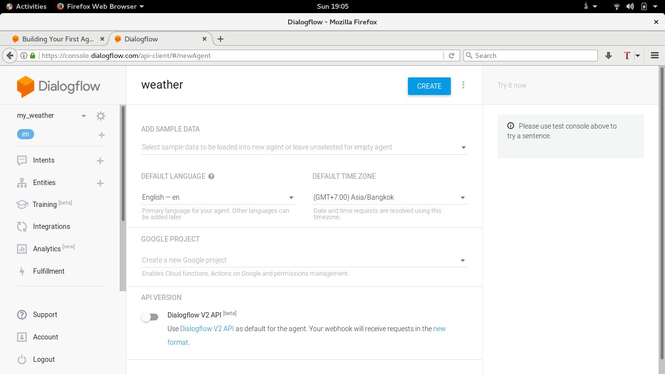665x374 pixels.
Task: Open Firefox hamburger menu
Action: click(655, 56)
